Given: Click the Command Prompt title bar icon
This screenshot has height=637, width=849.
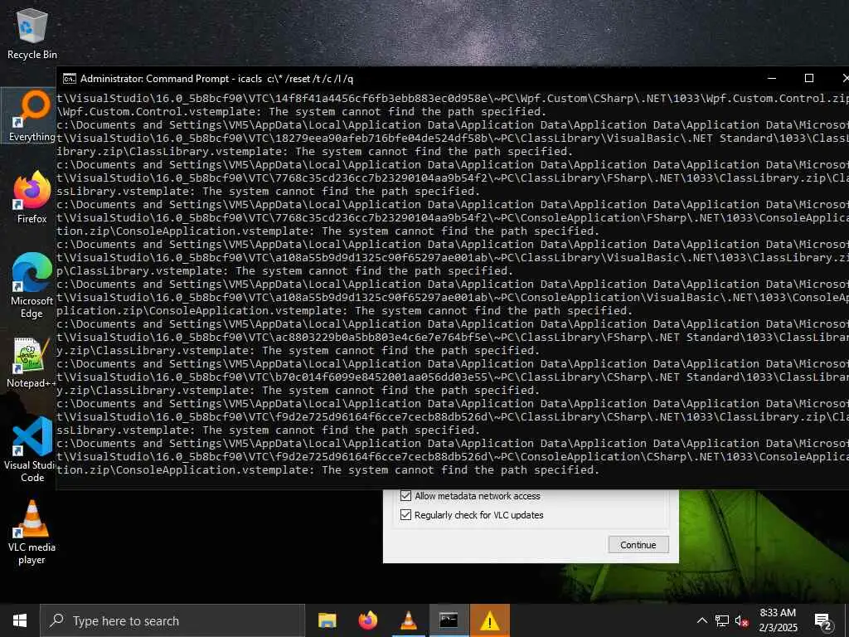Looking at the screenshot, I should [70, 79].
